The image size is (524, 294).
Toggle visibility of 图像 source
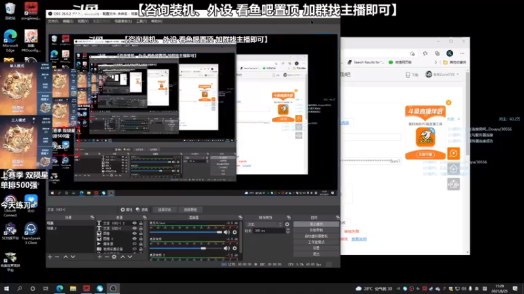[x=134, y=233]
